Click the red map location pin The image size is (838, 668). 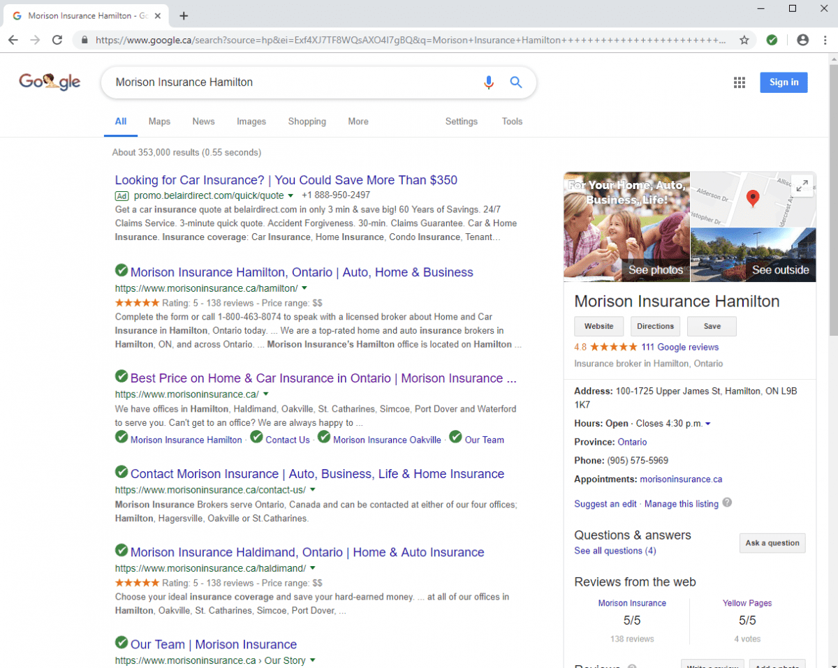(x=753, y=198)
